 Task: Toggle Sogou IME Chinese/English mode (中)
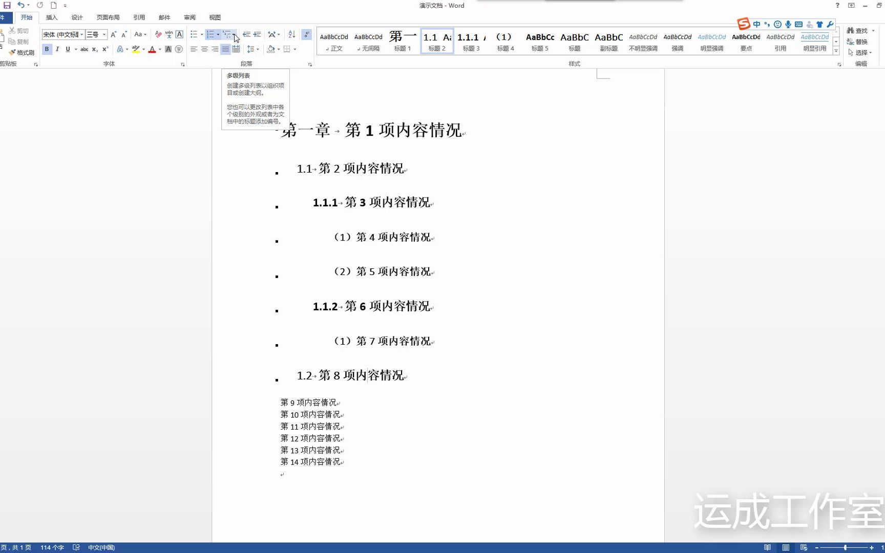tap(756, 24)
